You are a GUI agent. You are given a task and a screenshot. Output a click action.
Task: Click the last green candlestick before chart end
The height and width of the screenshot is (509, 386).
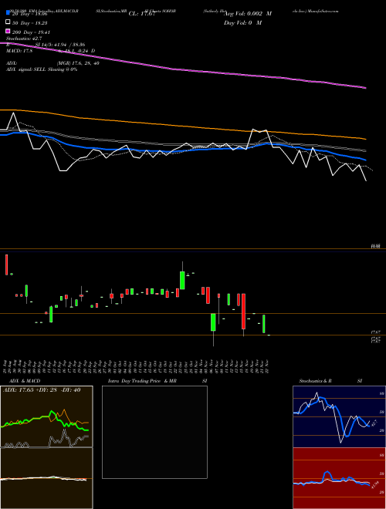264,324
